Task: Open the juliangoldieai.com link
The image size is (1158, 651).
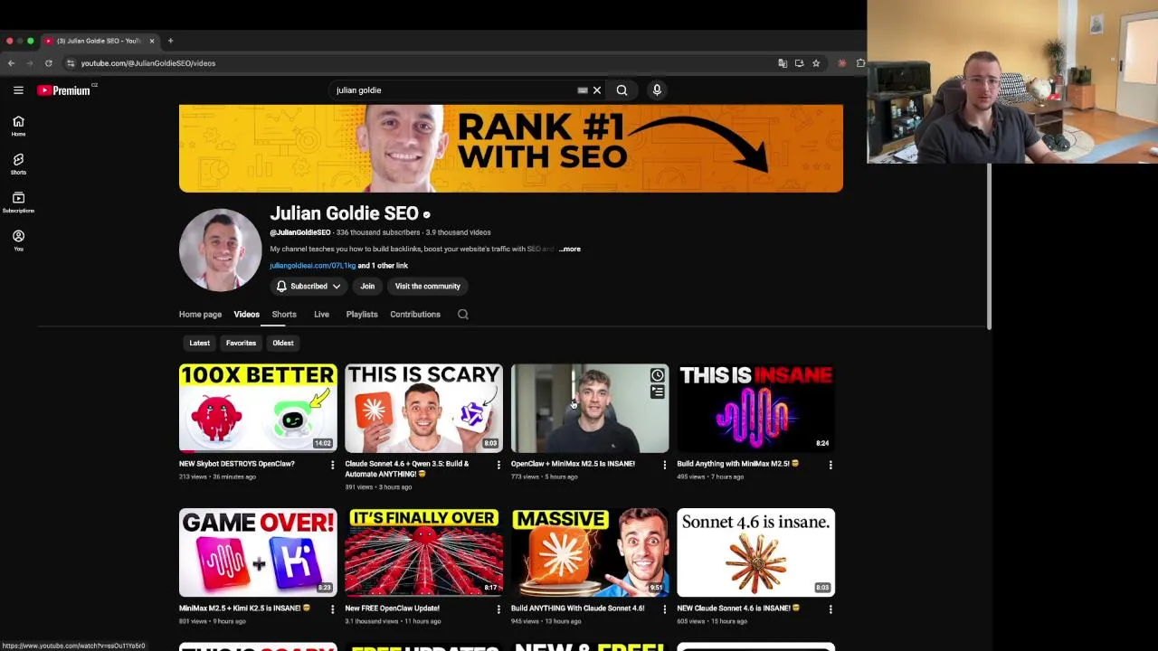Action: click(x=312, y=266)
